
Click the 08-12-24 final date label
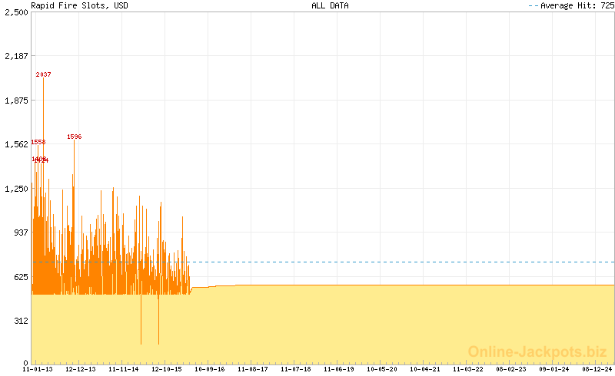[597, 369]
